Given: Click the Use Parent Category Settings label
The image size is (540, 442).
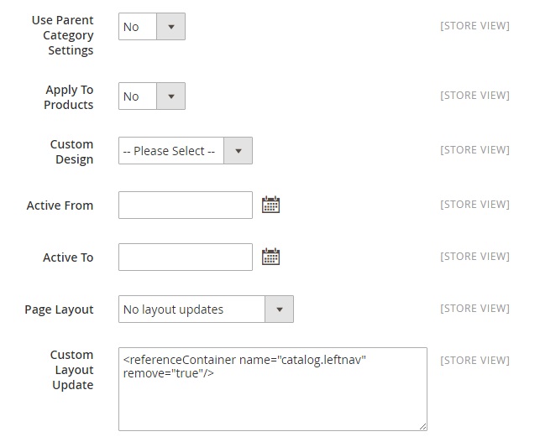Looking at the screenshot, I should [63, 34].
